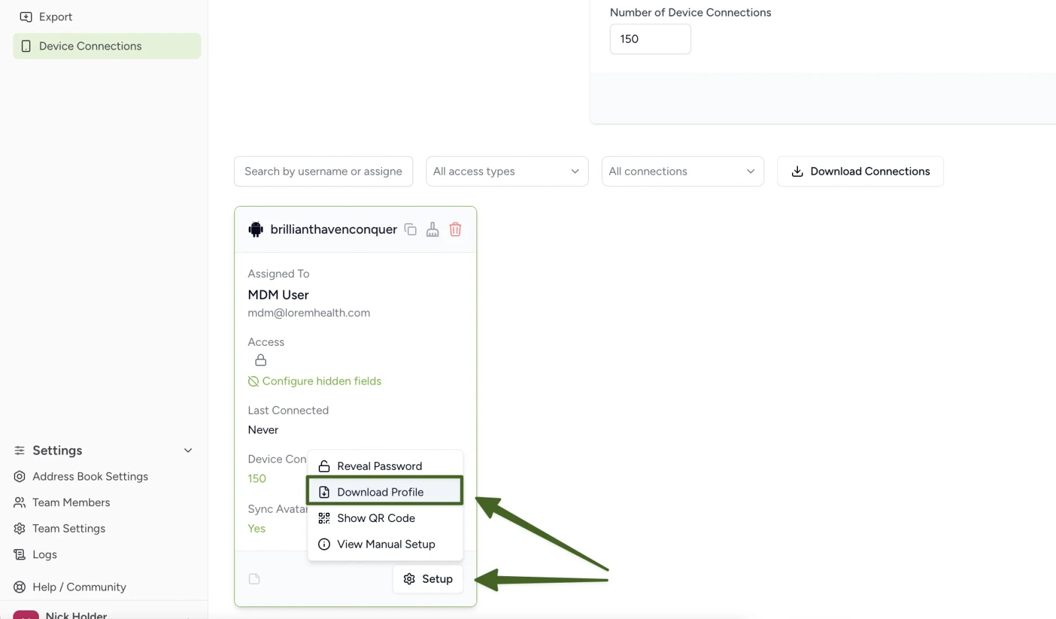Select Download Profile from the menu
The height and width of the screenshot is (619, 1056).
point(385,492)
